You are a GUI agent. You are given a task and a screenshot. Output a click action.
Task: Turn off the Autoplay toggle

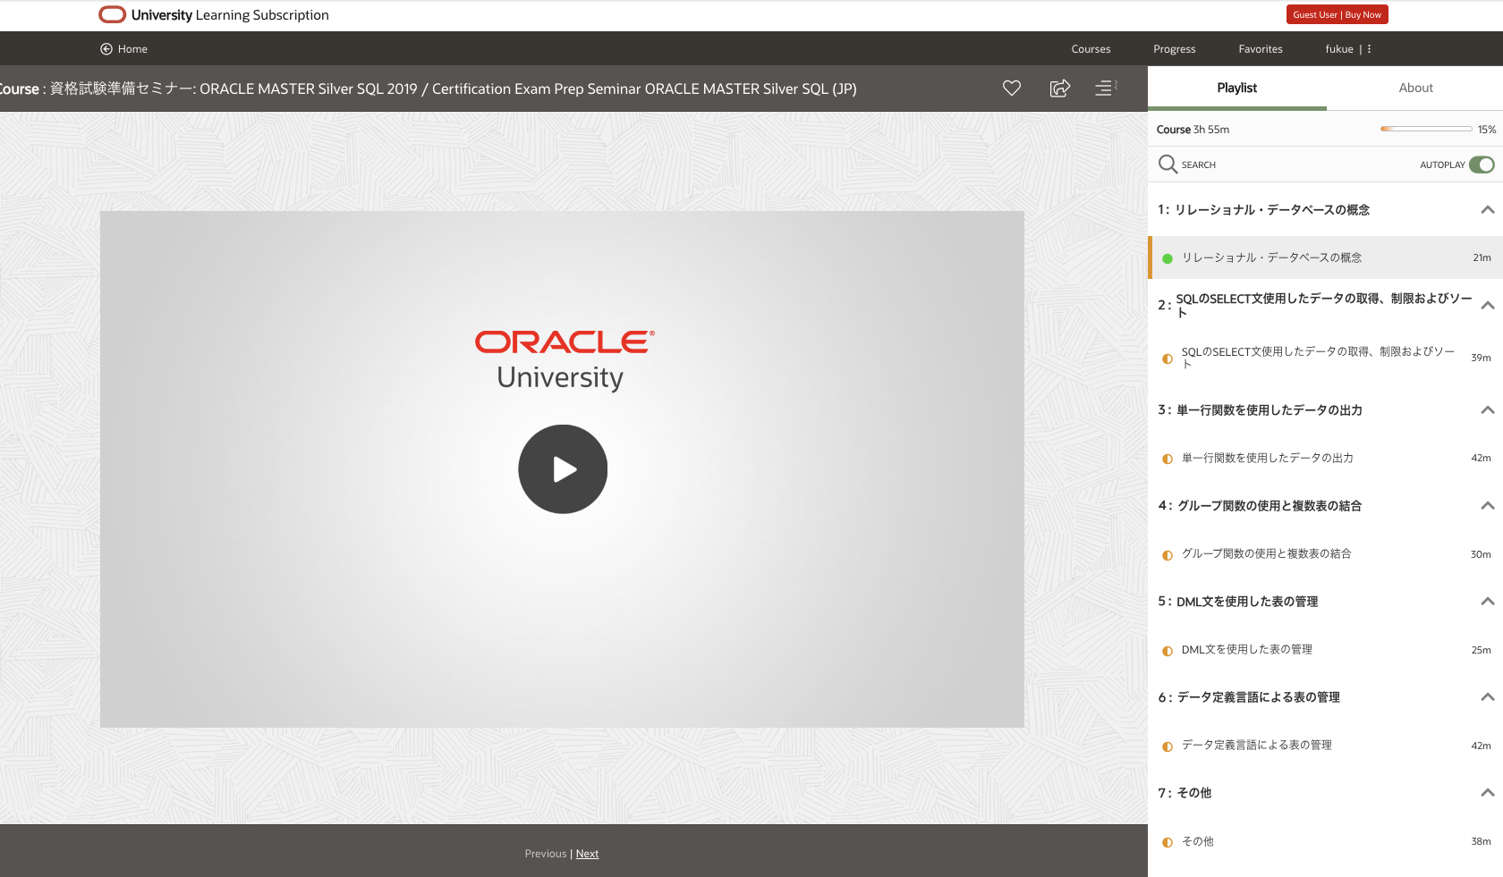pos(1482,164)
